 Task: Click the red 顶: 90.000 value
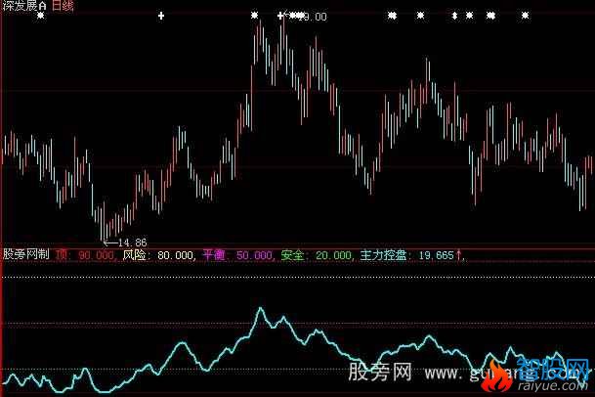[85, 255]
